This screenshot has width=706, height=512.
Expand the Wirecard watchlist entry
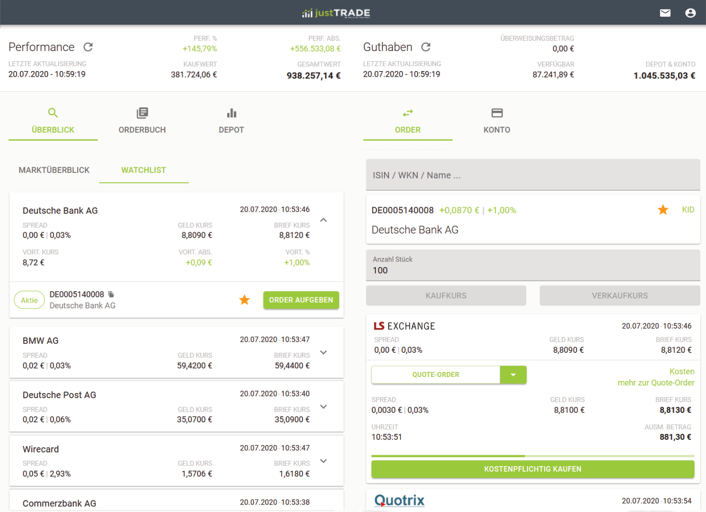coord(324,461)
